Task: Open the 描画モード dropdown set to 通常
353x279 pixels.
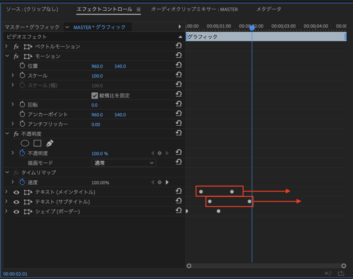Action: click(x=123, y=163)
